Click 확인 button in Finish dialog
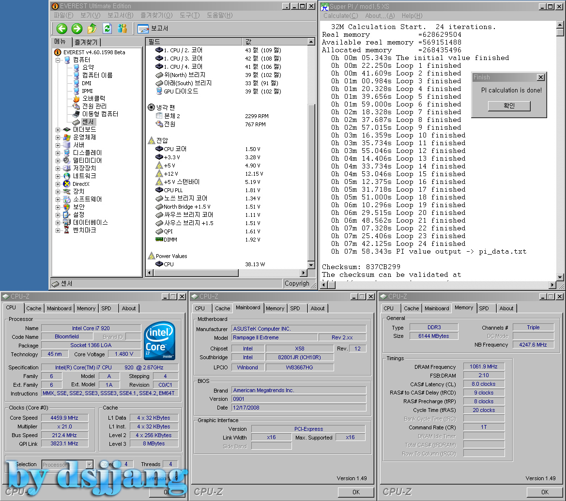566x501 pixels. 509,106
